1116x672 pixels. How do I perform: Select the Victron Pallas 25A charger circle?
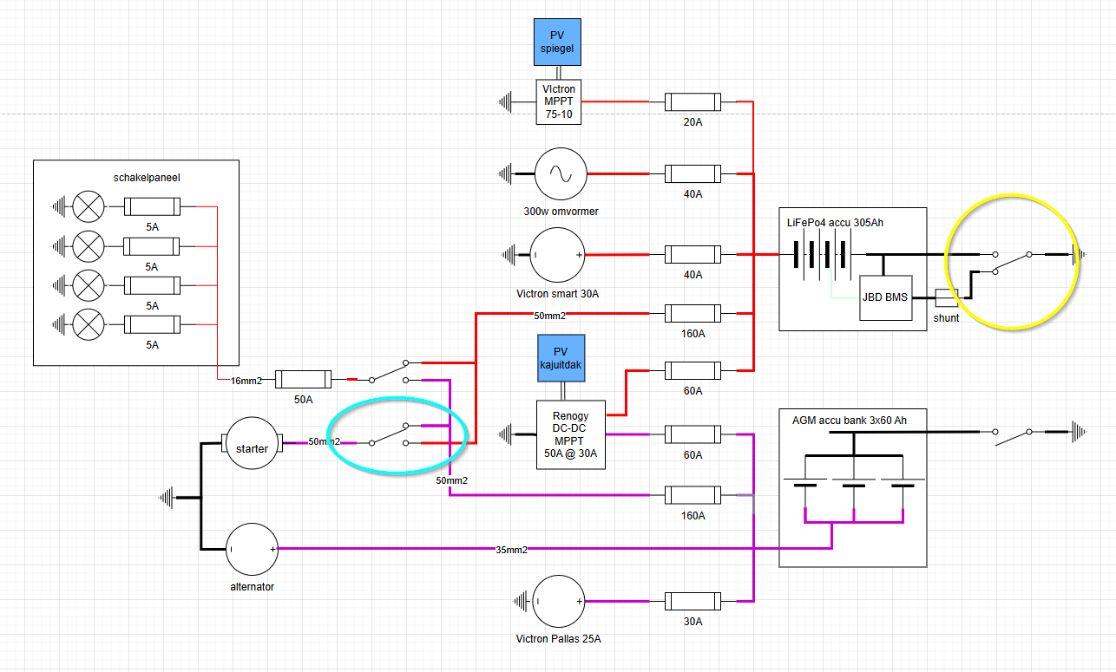coord(559,602)
